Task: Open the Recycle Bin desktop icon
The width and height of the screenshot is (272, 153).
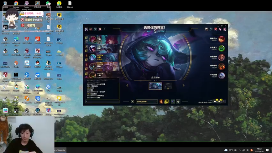Action: (x=5, y=4)
